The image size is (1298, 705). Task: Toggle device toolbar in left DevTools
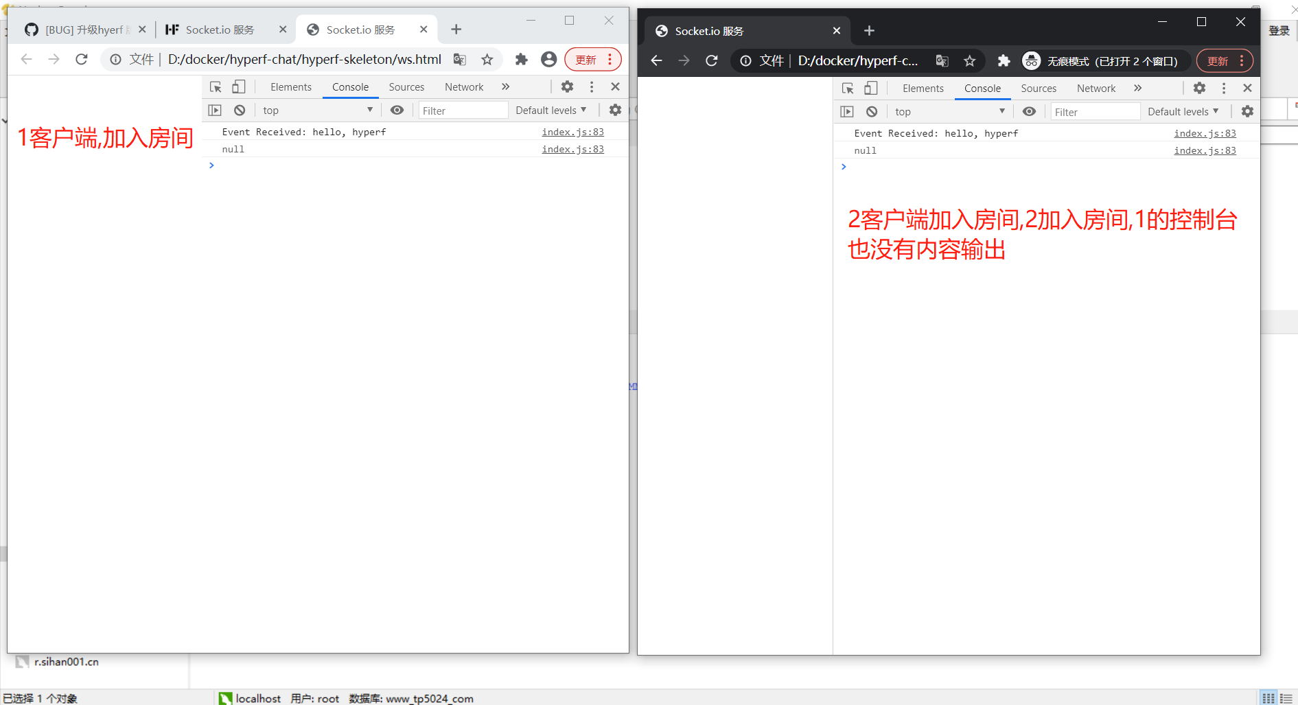coord(238,87)
